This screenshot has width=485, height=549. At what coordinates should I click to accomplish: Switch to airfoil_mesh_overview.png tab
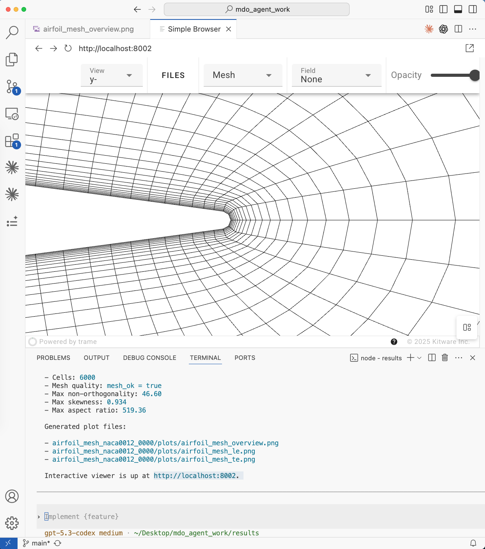tap(88, 29)
